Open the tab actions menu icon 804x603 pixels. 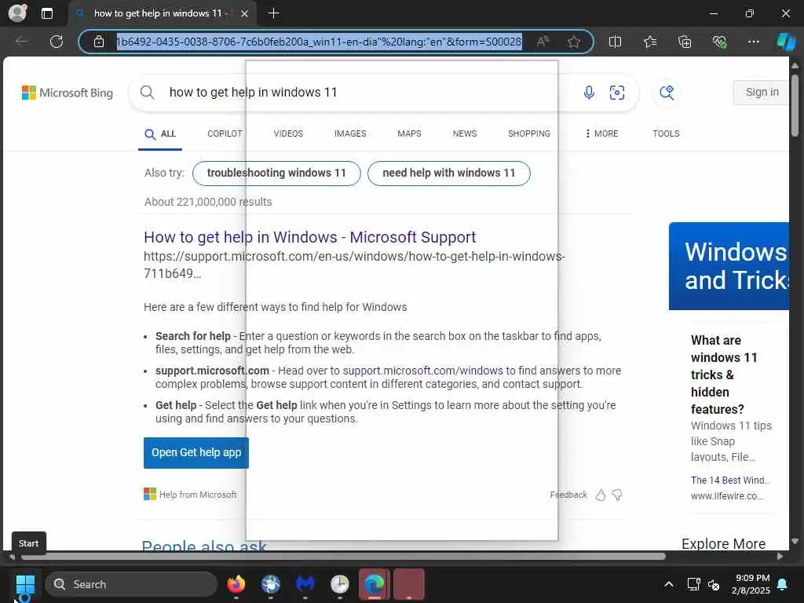coord(47,13)
